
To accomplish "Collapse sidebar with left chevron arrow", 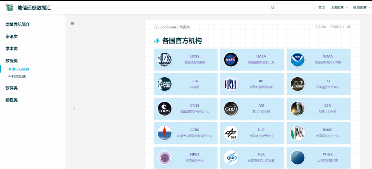I will (x=74, y=109).
